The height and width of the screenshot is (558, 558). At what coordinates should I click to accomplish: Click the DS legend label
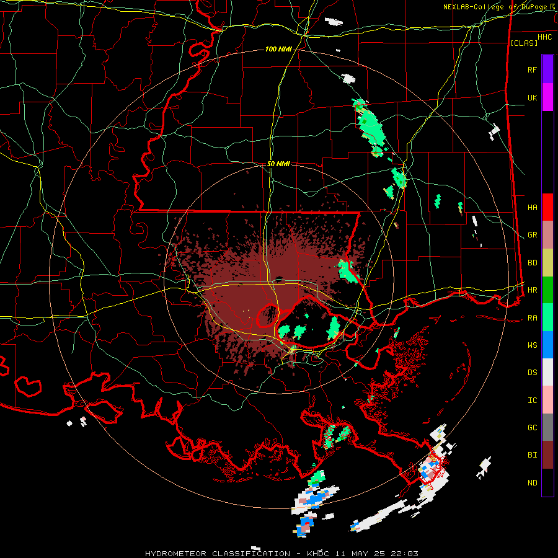coord(532,373)
